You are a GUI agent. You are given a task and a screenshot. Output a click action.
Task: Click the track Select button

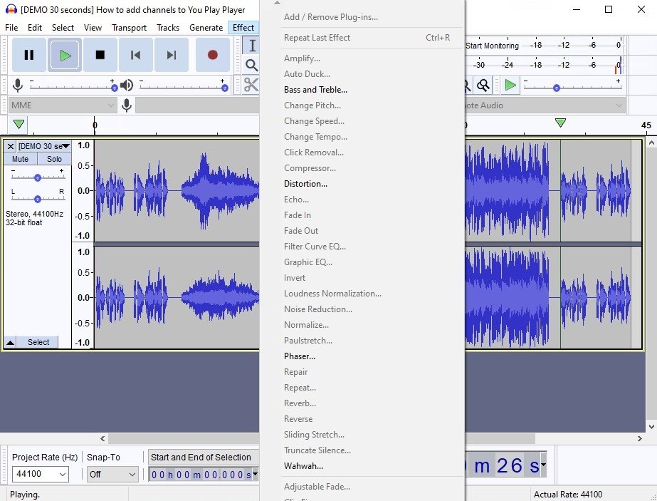click(38, 342)
